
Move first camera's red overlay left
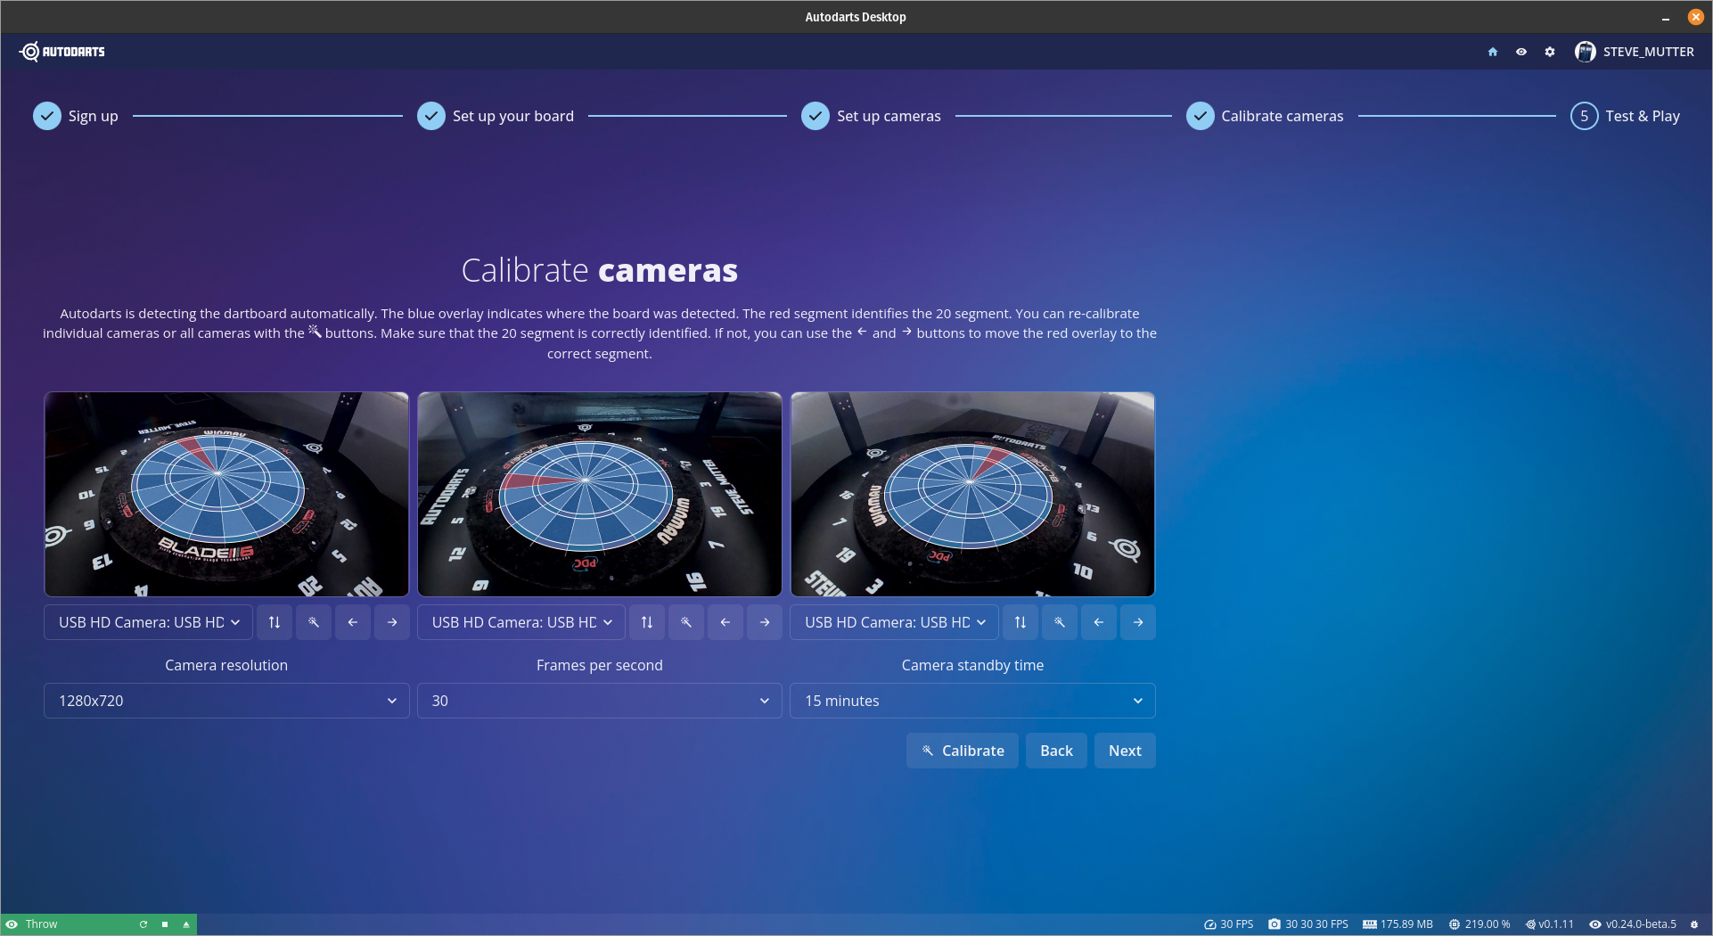(353, 622)
